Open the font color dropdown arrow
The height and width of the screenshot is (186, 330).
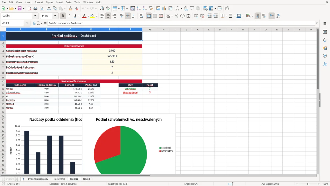(88, 16)
